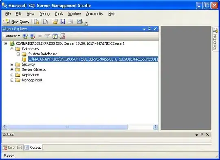
Task: Open Object Explorer window position dropdown arrow
Action: tap(144, 29)
